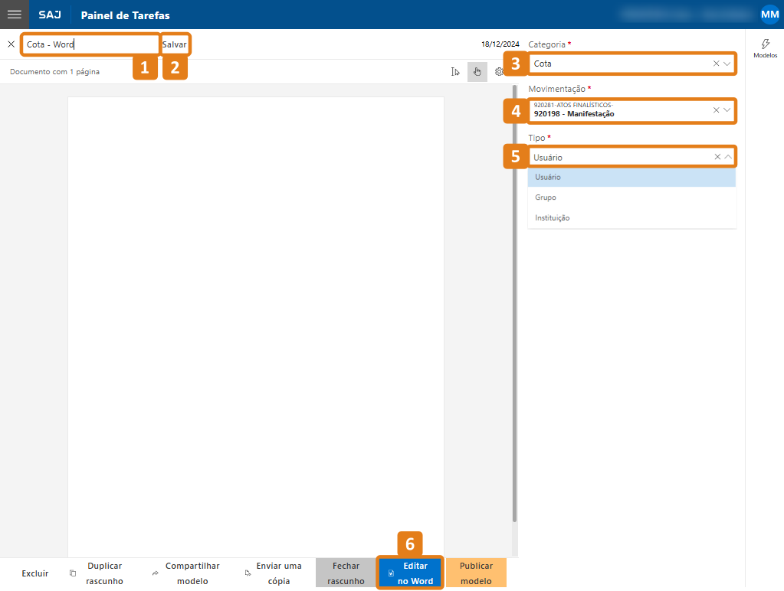Click Salvar next to document name
Screen dimensions: 784x591
pos(175,44)
